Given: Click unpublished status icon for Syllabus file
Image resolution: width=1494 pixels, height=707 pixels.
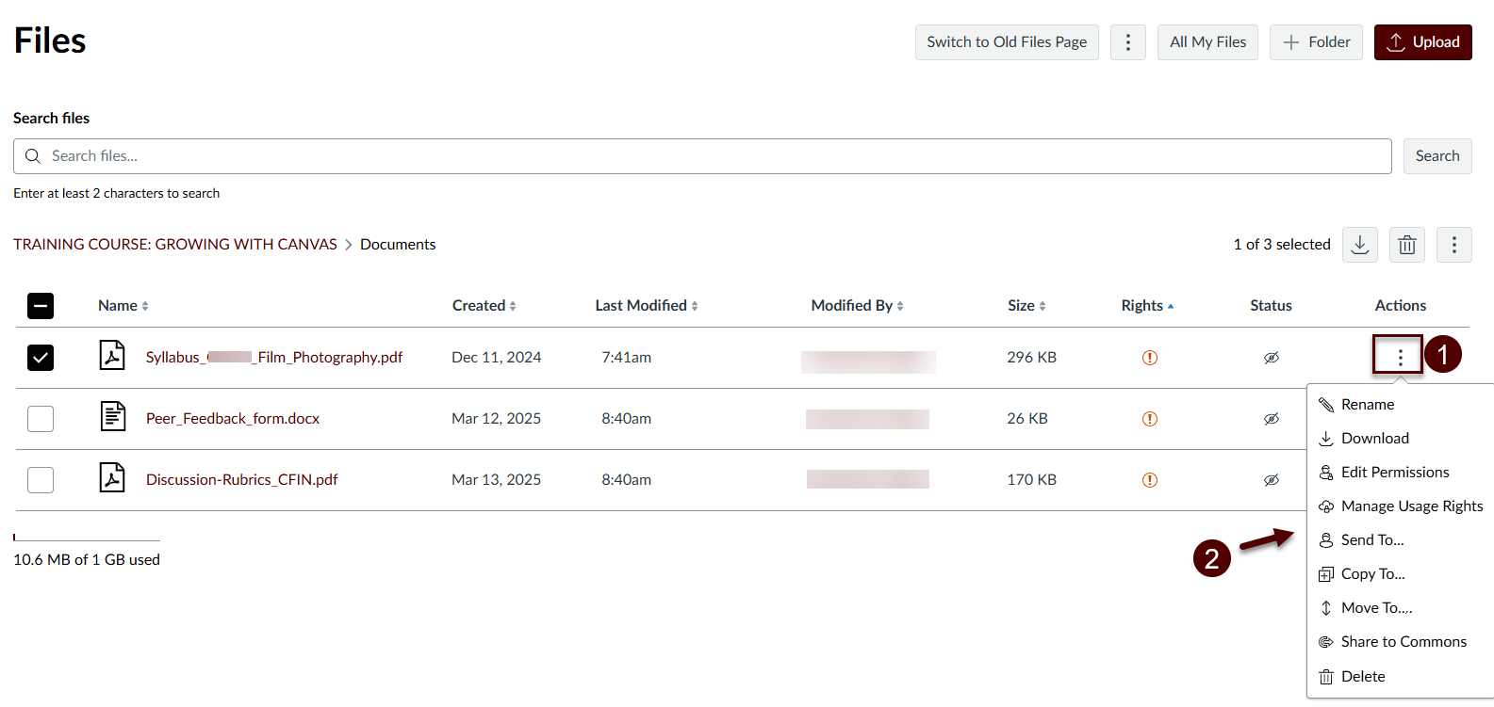Looking at the screenshot, I should [x=1271, y=358].
